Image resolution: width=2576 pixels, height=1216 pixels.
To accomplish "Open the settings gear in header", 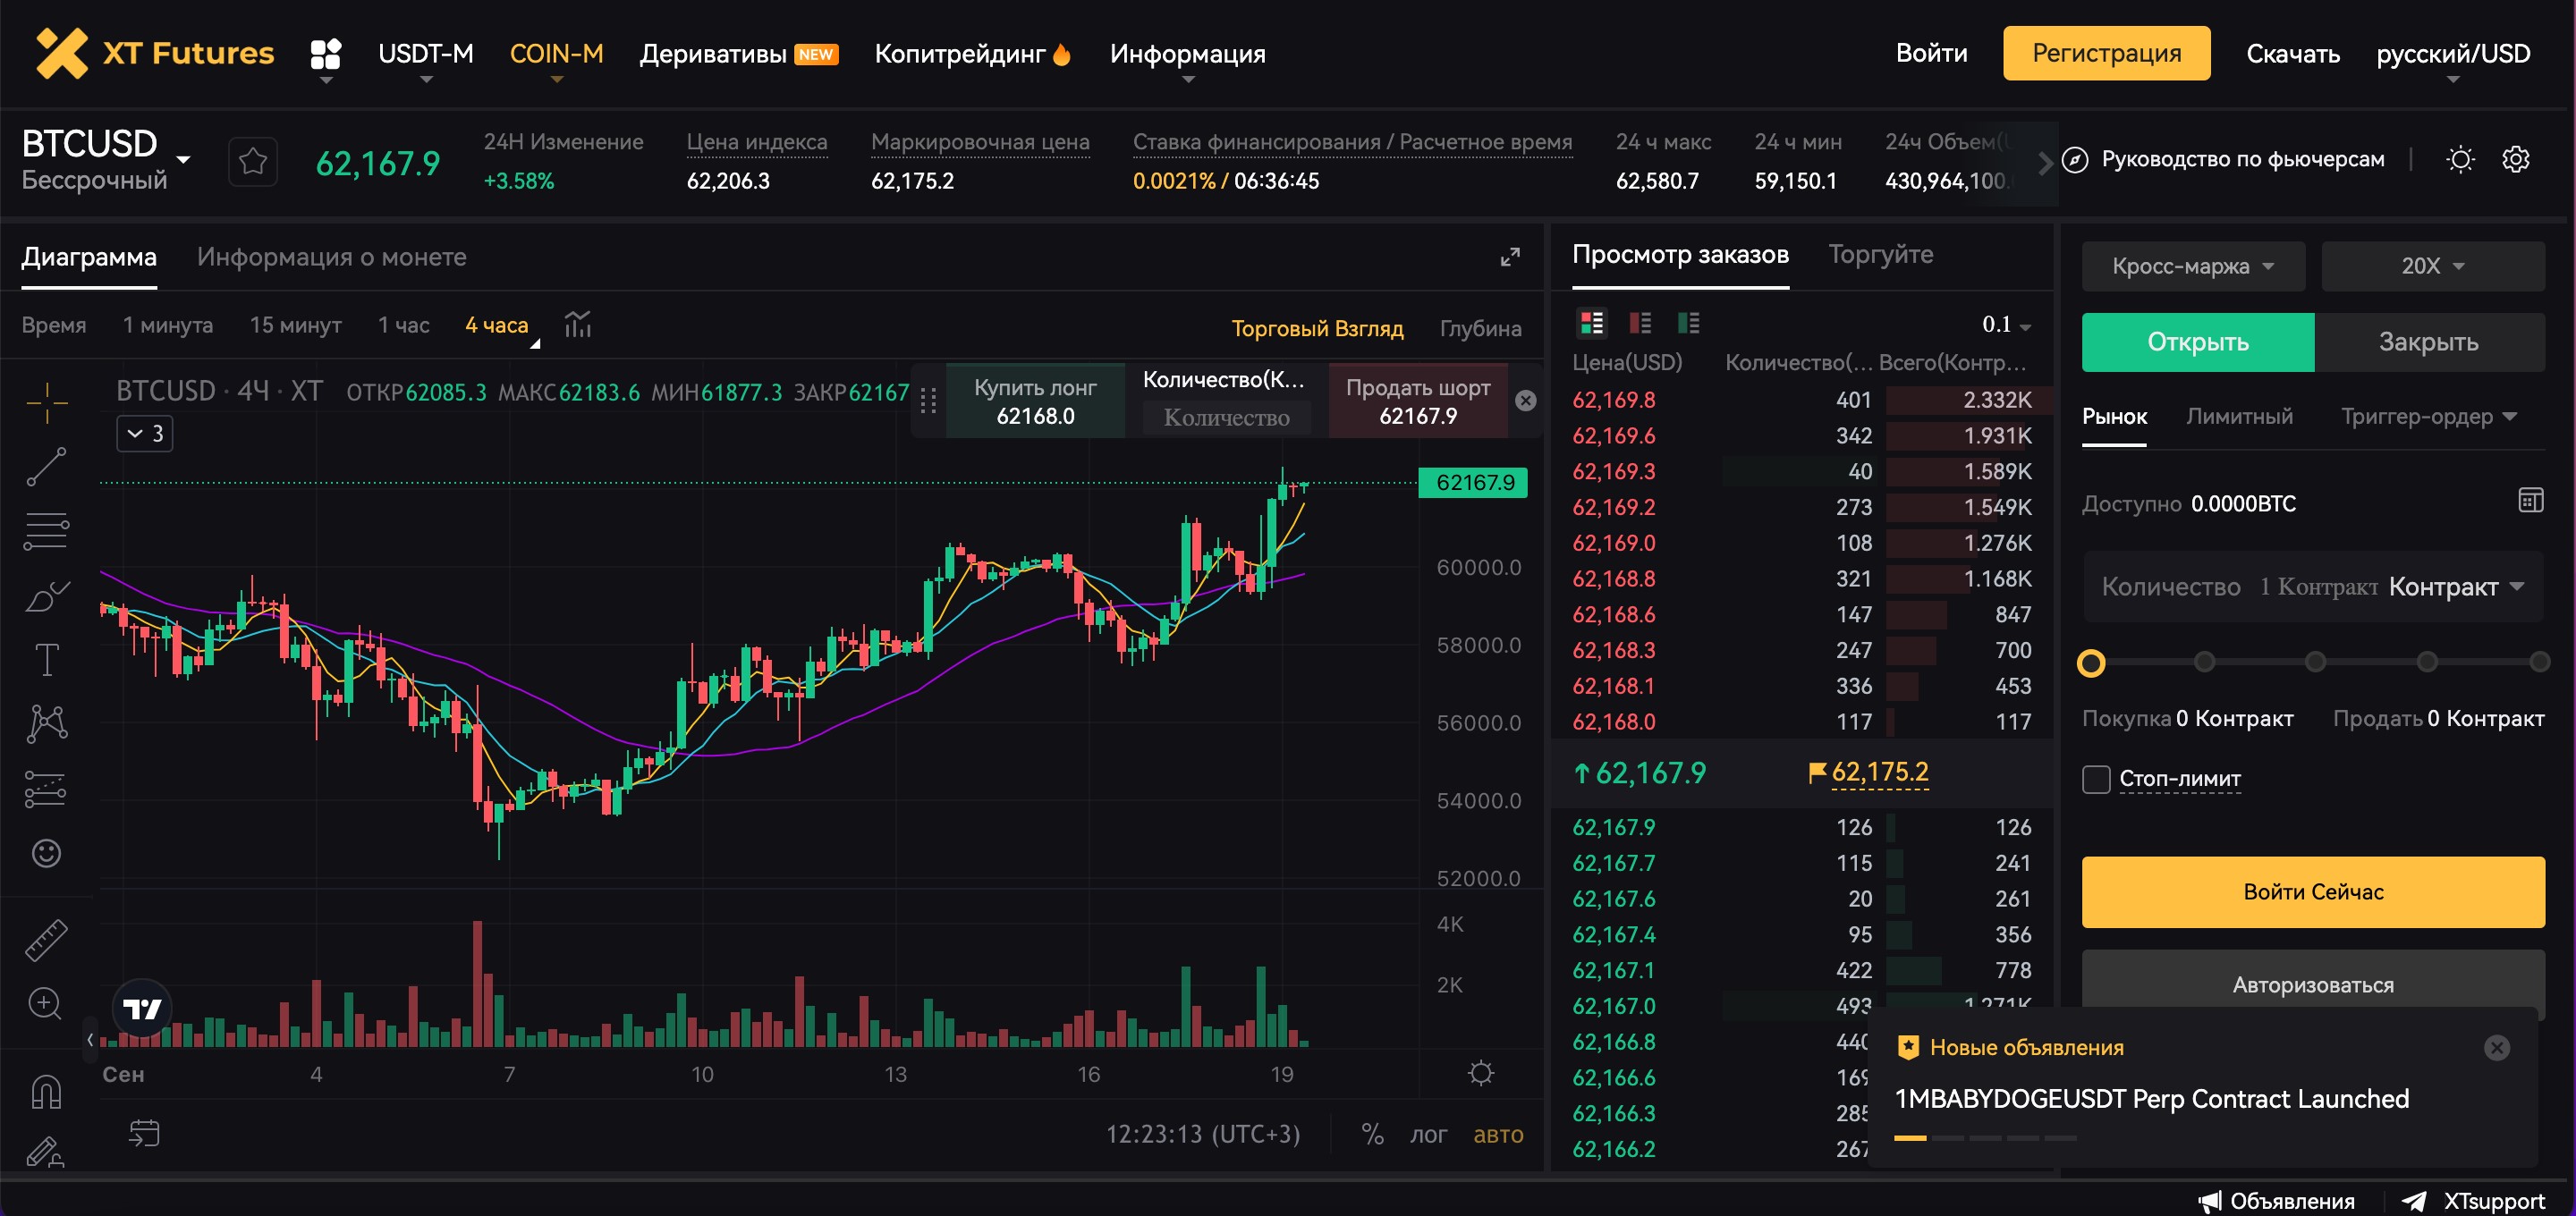I will point(2516,159).
